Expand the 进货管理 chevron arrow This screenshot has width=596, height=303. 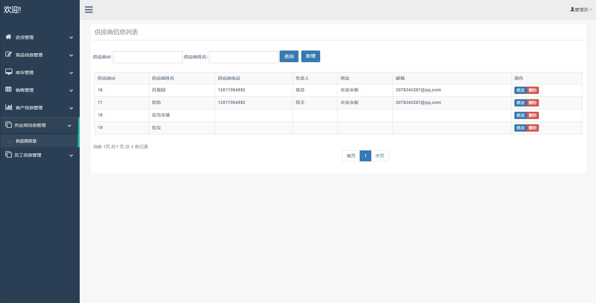71,38
